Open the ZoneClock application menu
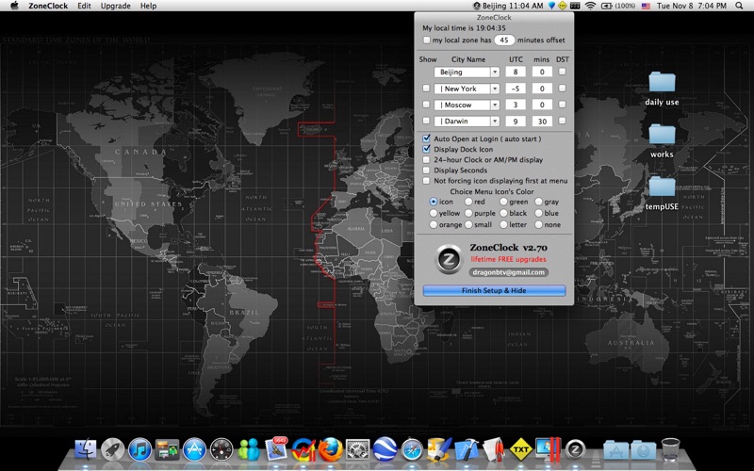The width and height of the screenshot is (754, 471). click(48, 6)
